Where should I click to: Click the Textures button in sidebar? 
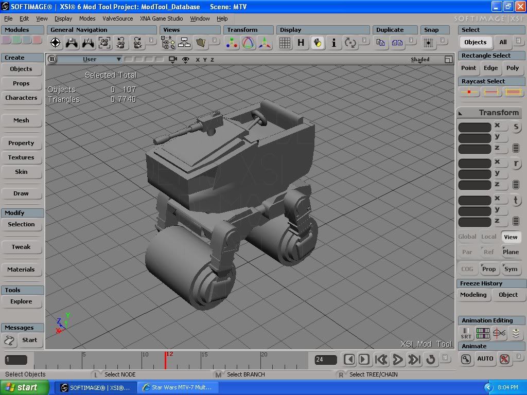[21, 157]
